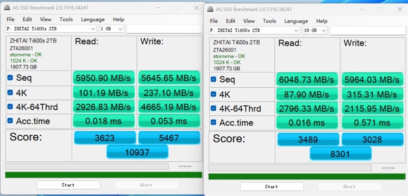
Task: Toggle 4K checkbox in right window
Action: coord(213,94)
